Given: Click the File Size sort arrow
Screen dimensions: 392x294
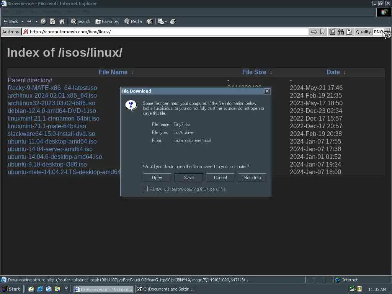Looking at the screenshot, I should click(271, 72).
